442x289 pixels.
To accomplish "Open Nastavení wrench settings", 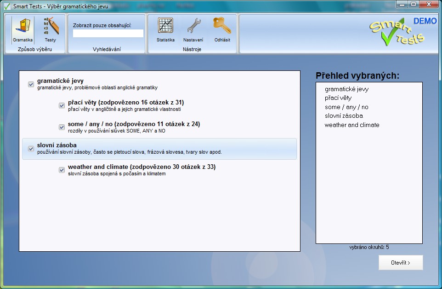I will (x=193, y=29).
